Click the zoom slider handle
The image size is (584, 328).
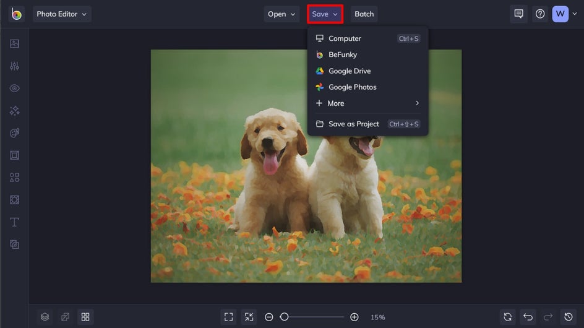click(284, 317)
